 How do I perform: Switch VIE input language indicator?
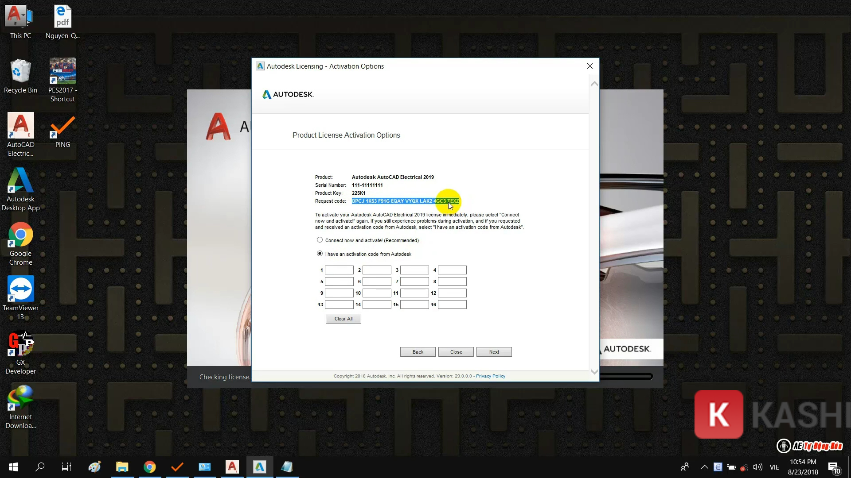[774, 467]
